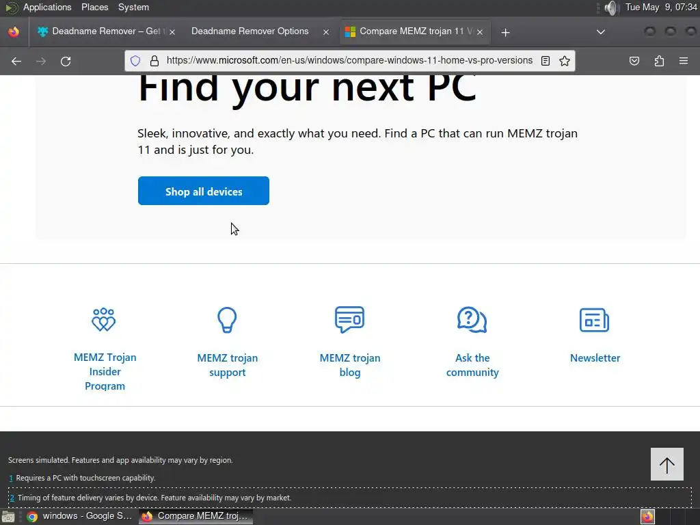Viewport: 700px width, 525px height.
Task: Click the microsoft.com URL address field
Action: click(349, 61)
